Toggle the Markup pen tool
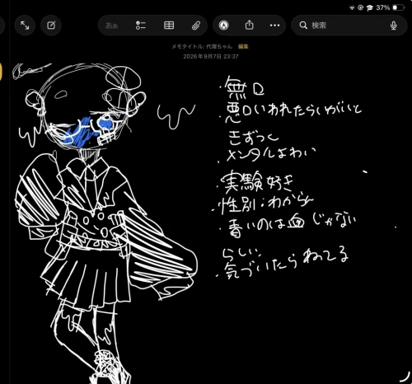Viewport: 412px width, 384px height. 224,26
